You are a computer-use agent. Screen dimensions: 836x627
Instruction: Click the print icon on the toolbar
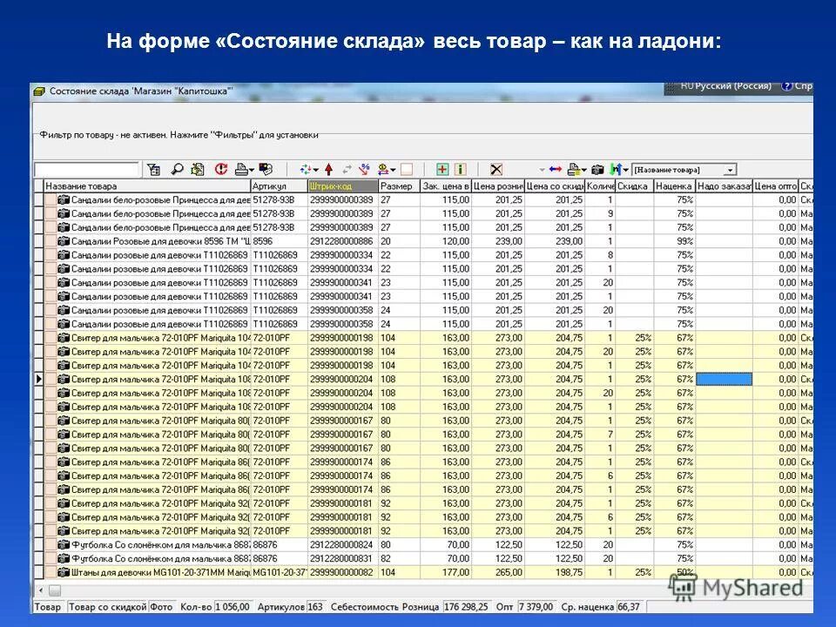(x=241, y=168)
